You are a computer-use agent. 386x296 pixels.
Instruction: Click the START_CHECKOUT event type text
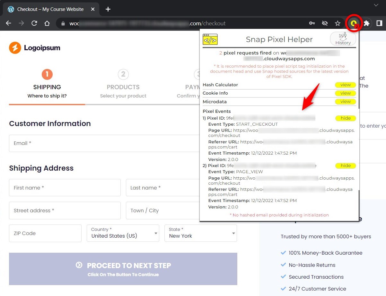click(257, 124)
